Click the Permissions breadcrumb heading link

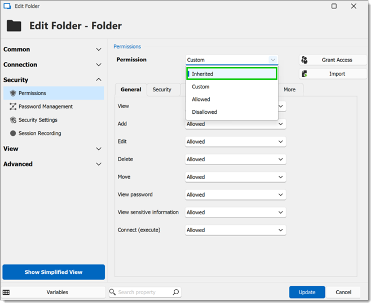tap(127, 47)
